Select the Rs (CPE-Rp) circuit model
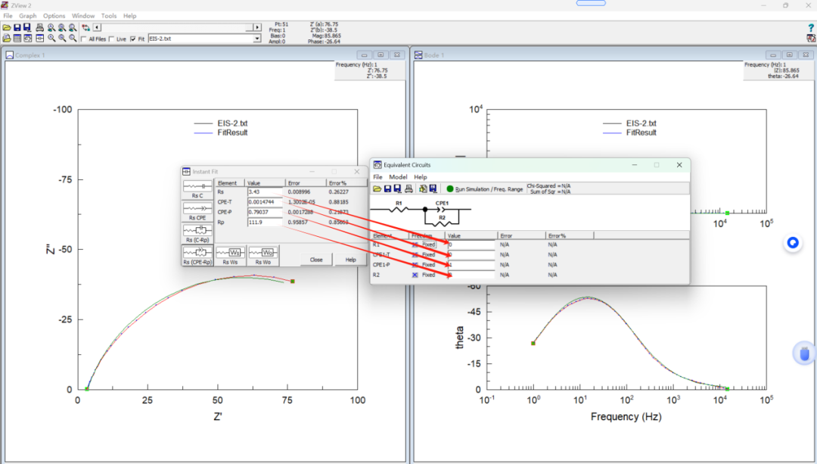Image resolution: width=817 pixels, height=464 pixels. tap(197, 255)
